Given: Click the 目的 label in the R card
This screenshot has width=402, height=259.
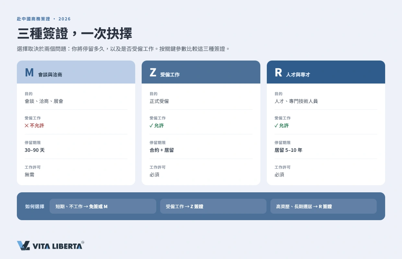Looking at the screenshot, I should pos(278,94).
